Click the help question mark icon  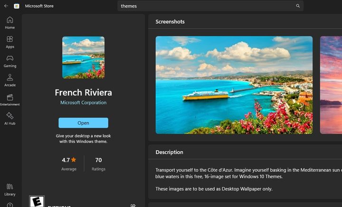pyautogui.click(x=10, y=205)
